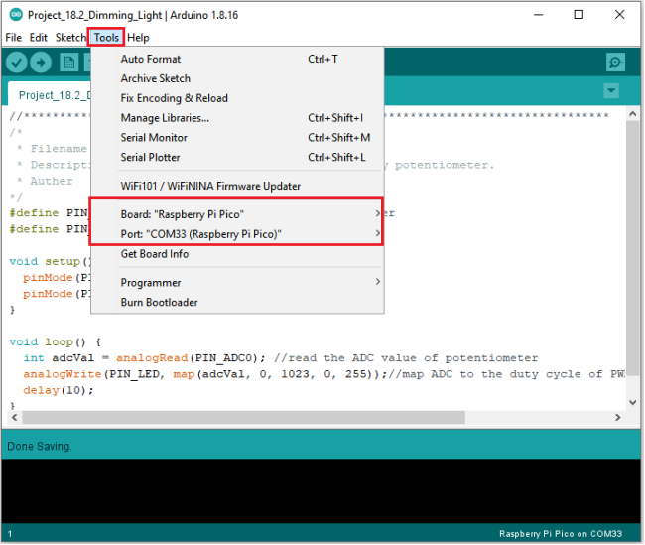Click the New sketch toolbar icon
The height and width of the screenshot is (545, 645).
(69, 63)
